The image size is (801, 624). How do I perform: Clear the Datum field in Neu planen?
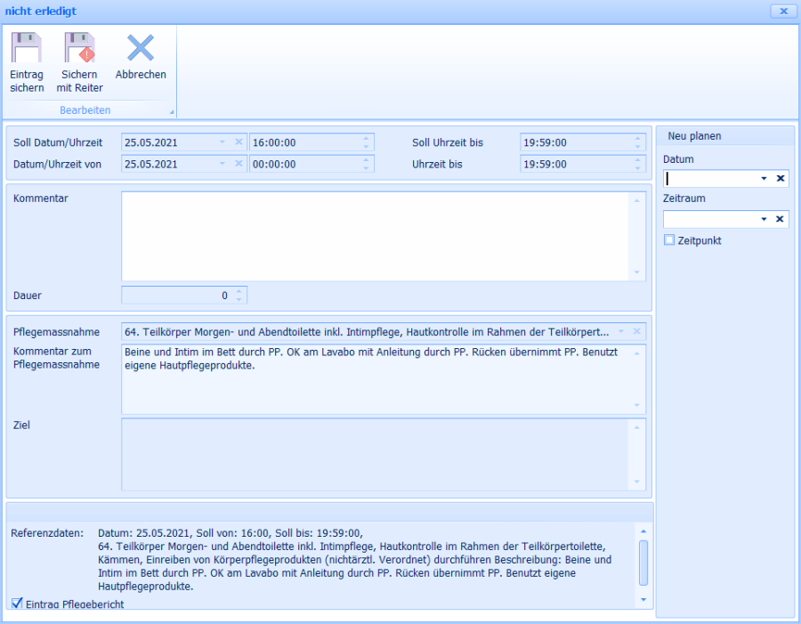[780, 179]
